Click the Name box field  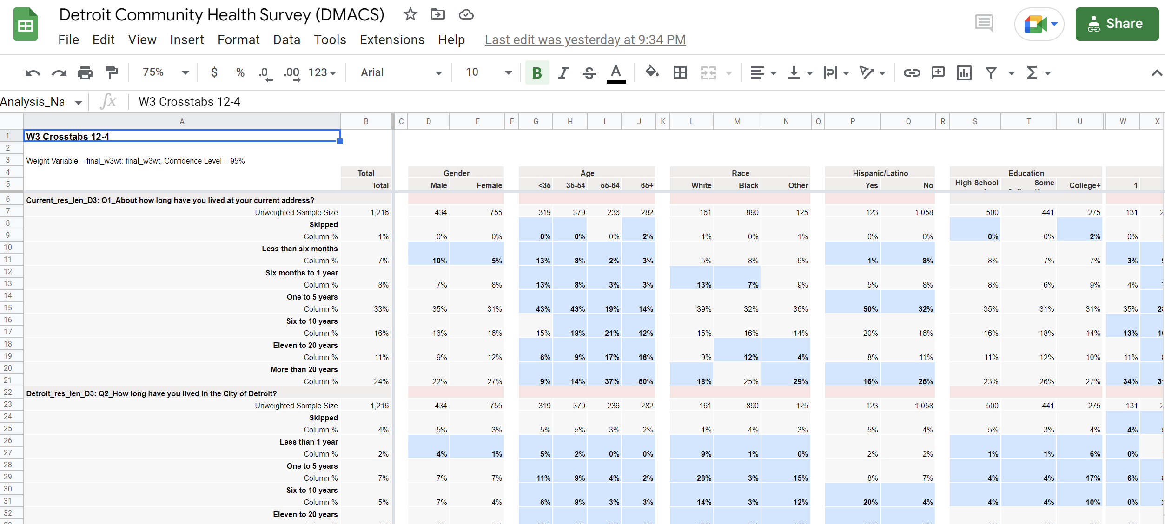point(33,102)
